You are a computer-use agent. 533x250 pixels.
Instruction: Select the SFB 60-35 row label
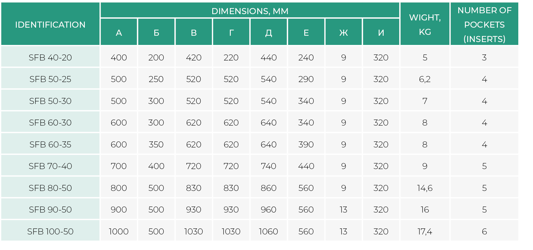50,144
